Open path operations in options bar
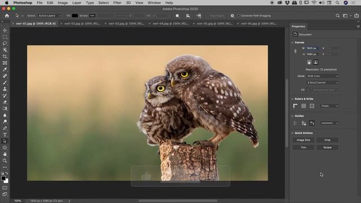 coord(177,16)
